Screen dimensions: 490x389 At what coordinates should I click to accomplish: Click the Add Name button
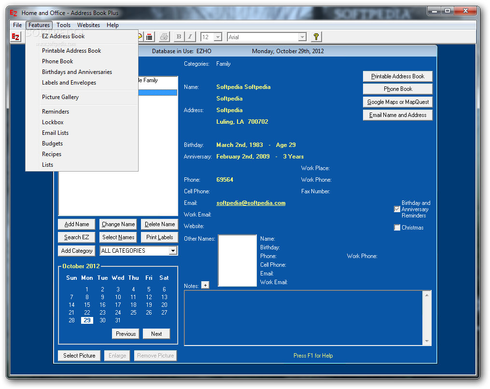(77, 224)
